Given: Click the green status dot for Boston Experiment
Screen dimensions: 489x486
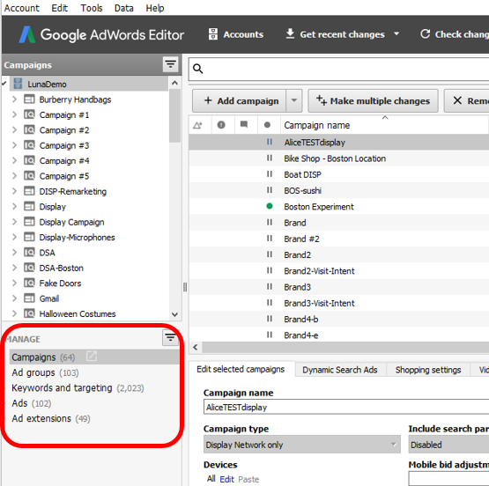Looking at the screenshot, I should [x=270, y=206].
